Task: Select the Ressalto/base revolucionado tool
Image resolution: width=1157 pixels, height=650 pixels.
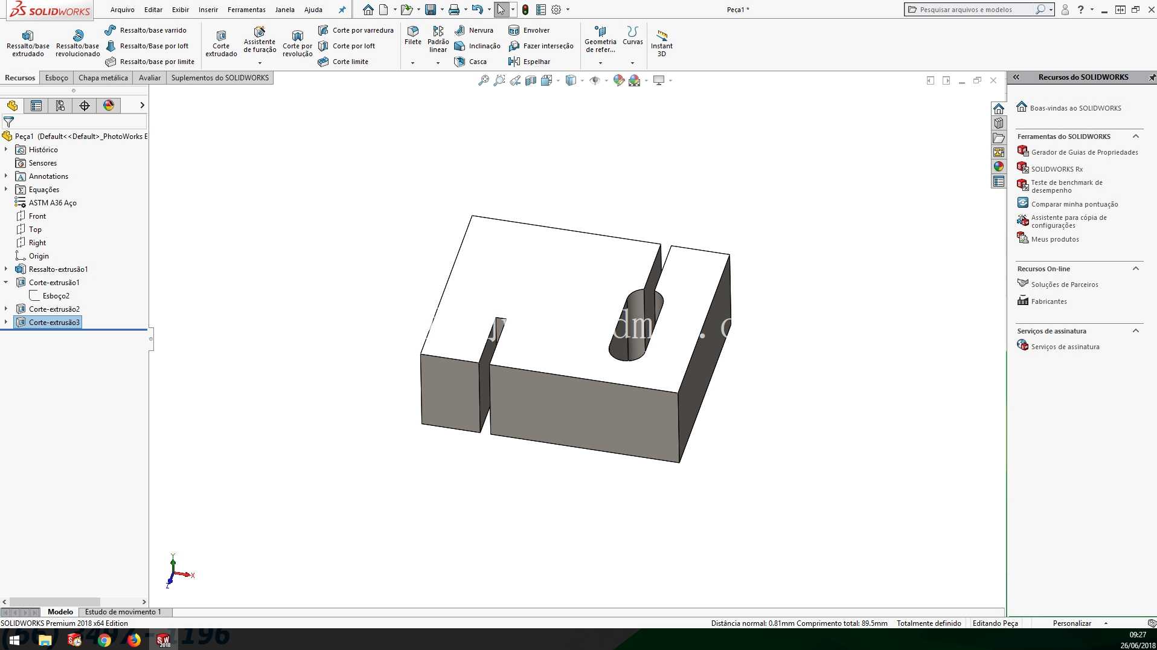Action: [x=77, y=43]
